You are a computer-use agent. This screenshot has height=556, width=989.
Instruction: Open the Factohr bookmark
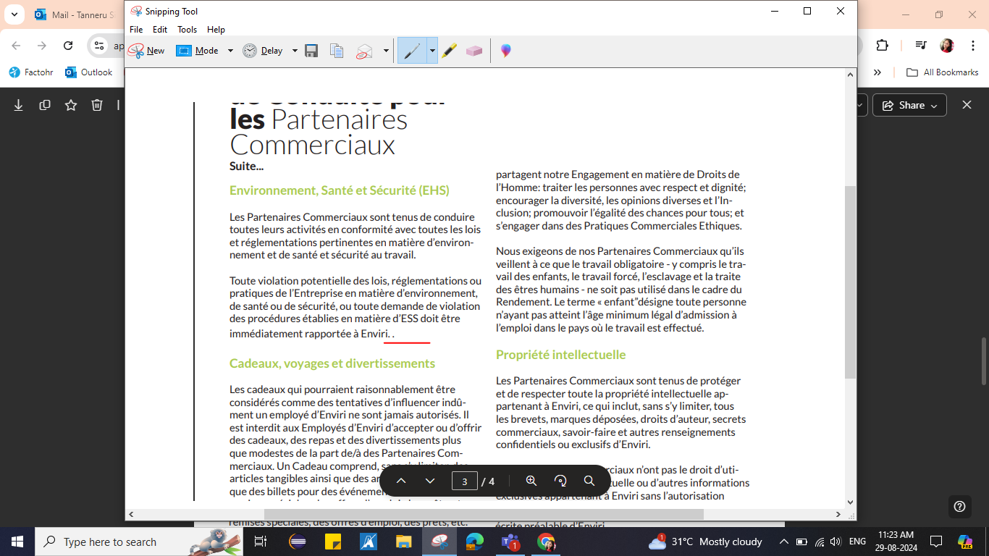coord(31,72)
